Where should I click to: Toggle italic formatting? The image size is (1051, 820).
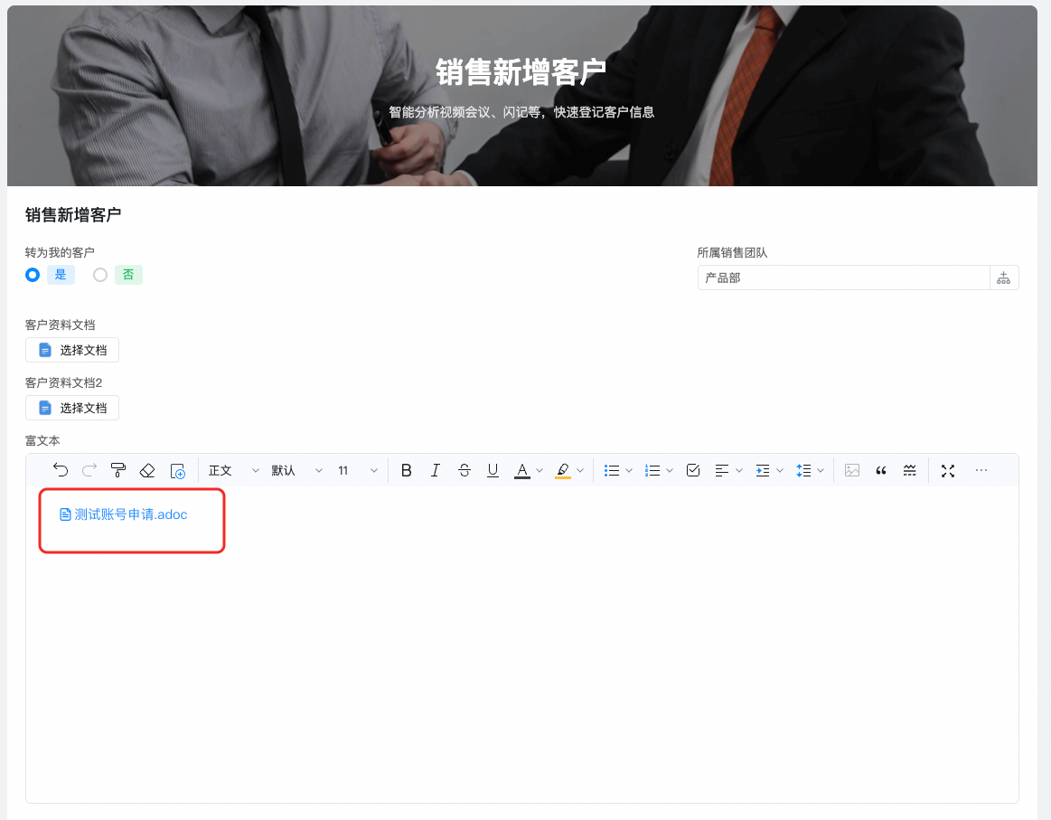[x=435, y=470]
